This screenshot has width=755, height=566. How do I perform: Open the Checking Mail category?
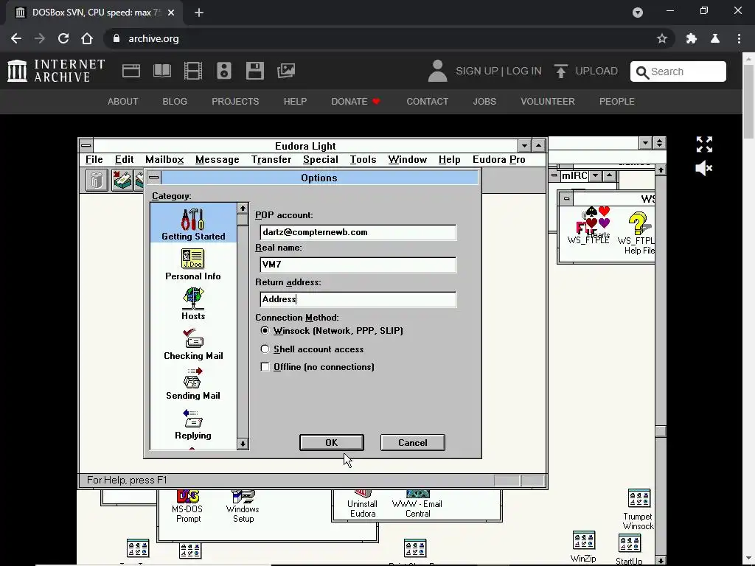pos(193,345)
